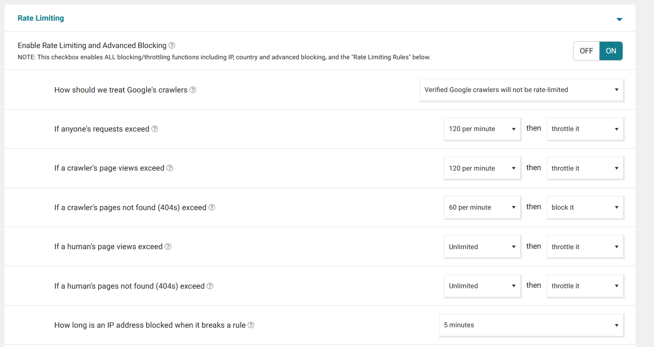Click help icon for human's 404s setting
Image resolution: width=654 pixels, height=347 pixels.
[210, 286]
